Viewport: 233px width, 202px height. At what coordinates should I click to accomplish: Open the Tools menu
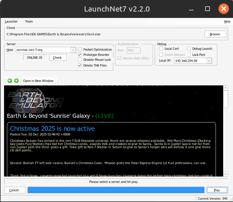click(29, 21)
